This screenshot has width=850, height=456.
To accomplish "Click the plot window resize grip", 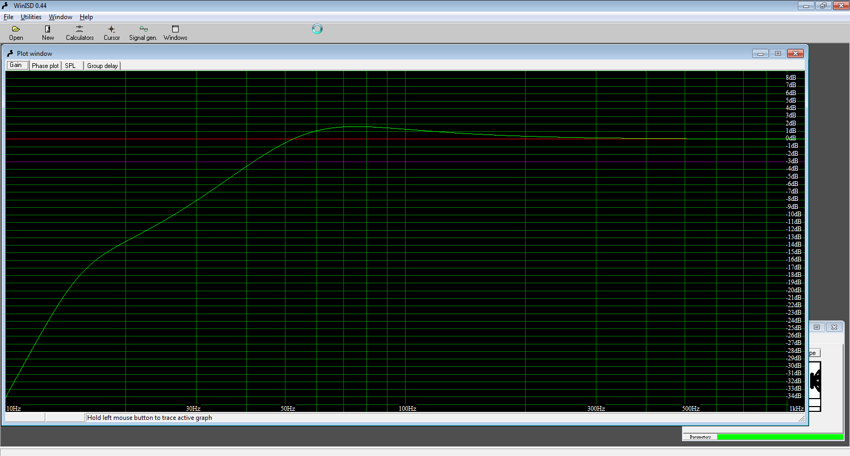I will (x=802, y=419).
